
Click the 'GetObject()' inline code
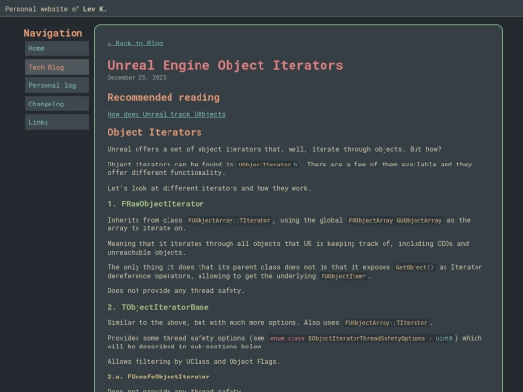[x=415, y=267]
